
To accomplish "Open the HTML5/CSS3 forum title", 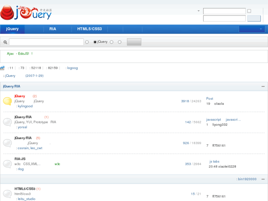I will coord(25,189).
